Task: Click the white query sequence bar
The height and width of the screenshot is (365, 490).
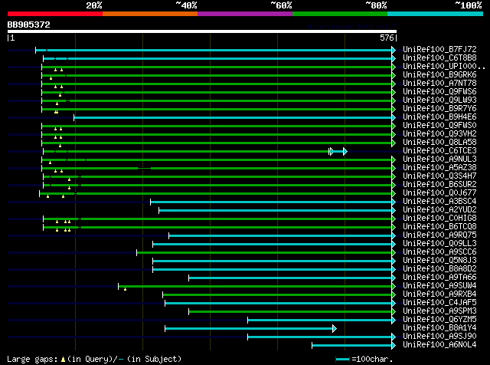Action: point(202,31)
